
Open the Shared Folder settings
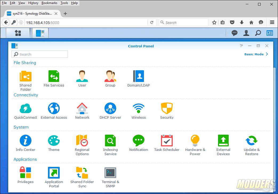pos(26,81)
